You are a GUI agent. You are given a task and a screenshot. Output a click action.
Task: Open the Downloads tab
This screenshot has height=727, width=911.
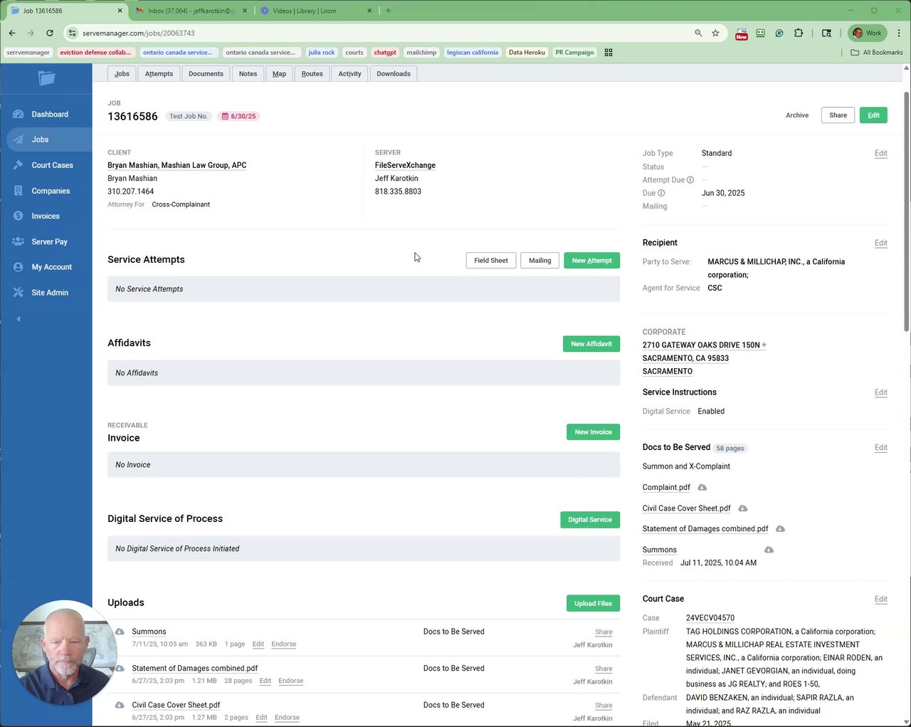[394, 74]
